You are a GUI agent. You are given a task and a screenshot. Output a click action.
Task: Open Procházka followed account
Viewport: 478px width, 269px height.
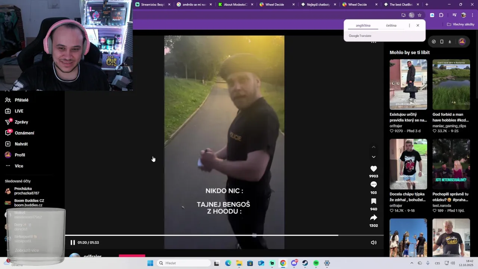[x=26, y=191]
